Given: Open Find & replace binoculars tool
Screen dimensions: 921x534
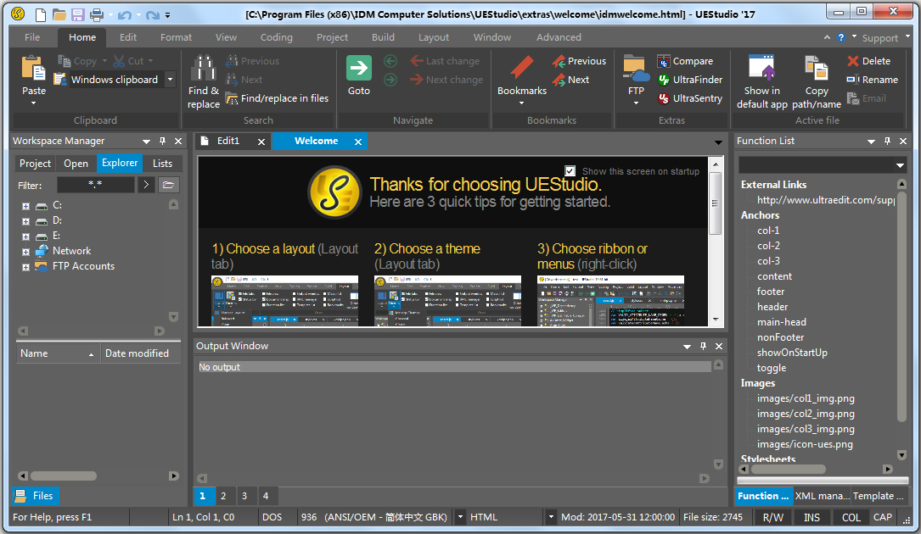Looking at the screenshot, I should (x=203, y=68).
